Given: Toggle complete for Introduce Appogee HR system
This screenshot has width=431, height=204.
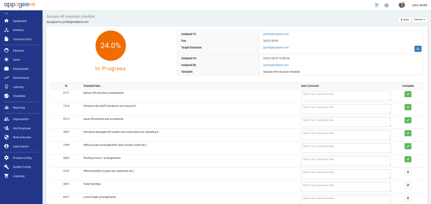Looking at the screenshot, I should 408,133.
